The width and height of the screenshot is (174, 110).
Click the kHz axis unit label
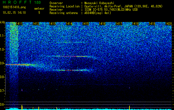2,22
